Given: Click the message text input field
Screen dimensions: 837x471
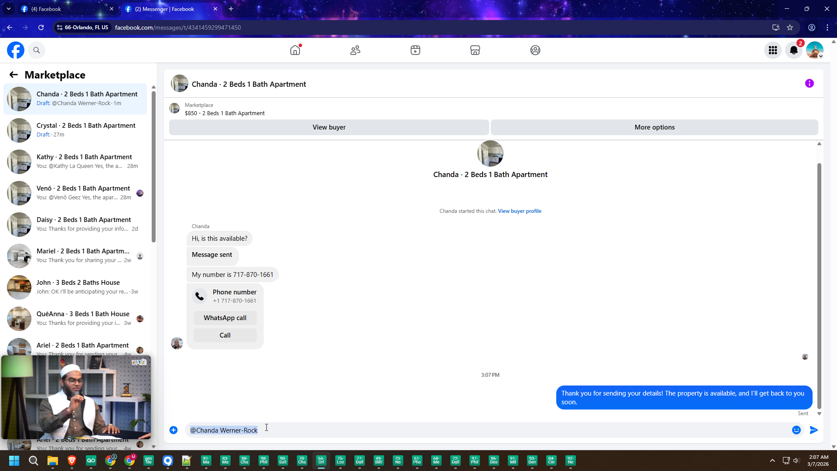Looking at the screenshot, I should (x=480, y=430).
